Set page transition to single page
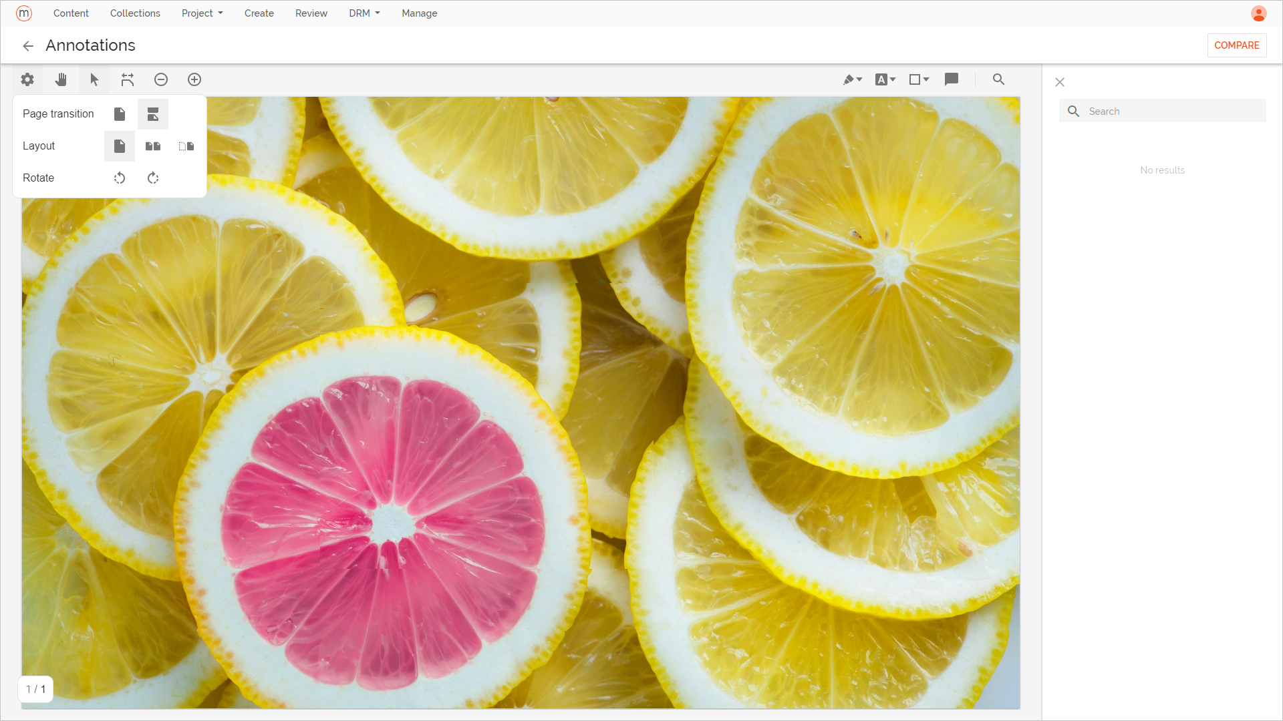1283x721 pixels. click(x=120, y=114)
